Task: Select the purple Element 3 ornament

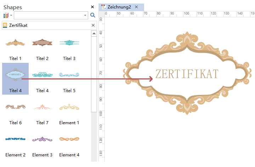Action: (x=42, y=139)
